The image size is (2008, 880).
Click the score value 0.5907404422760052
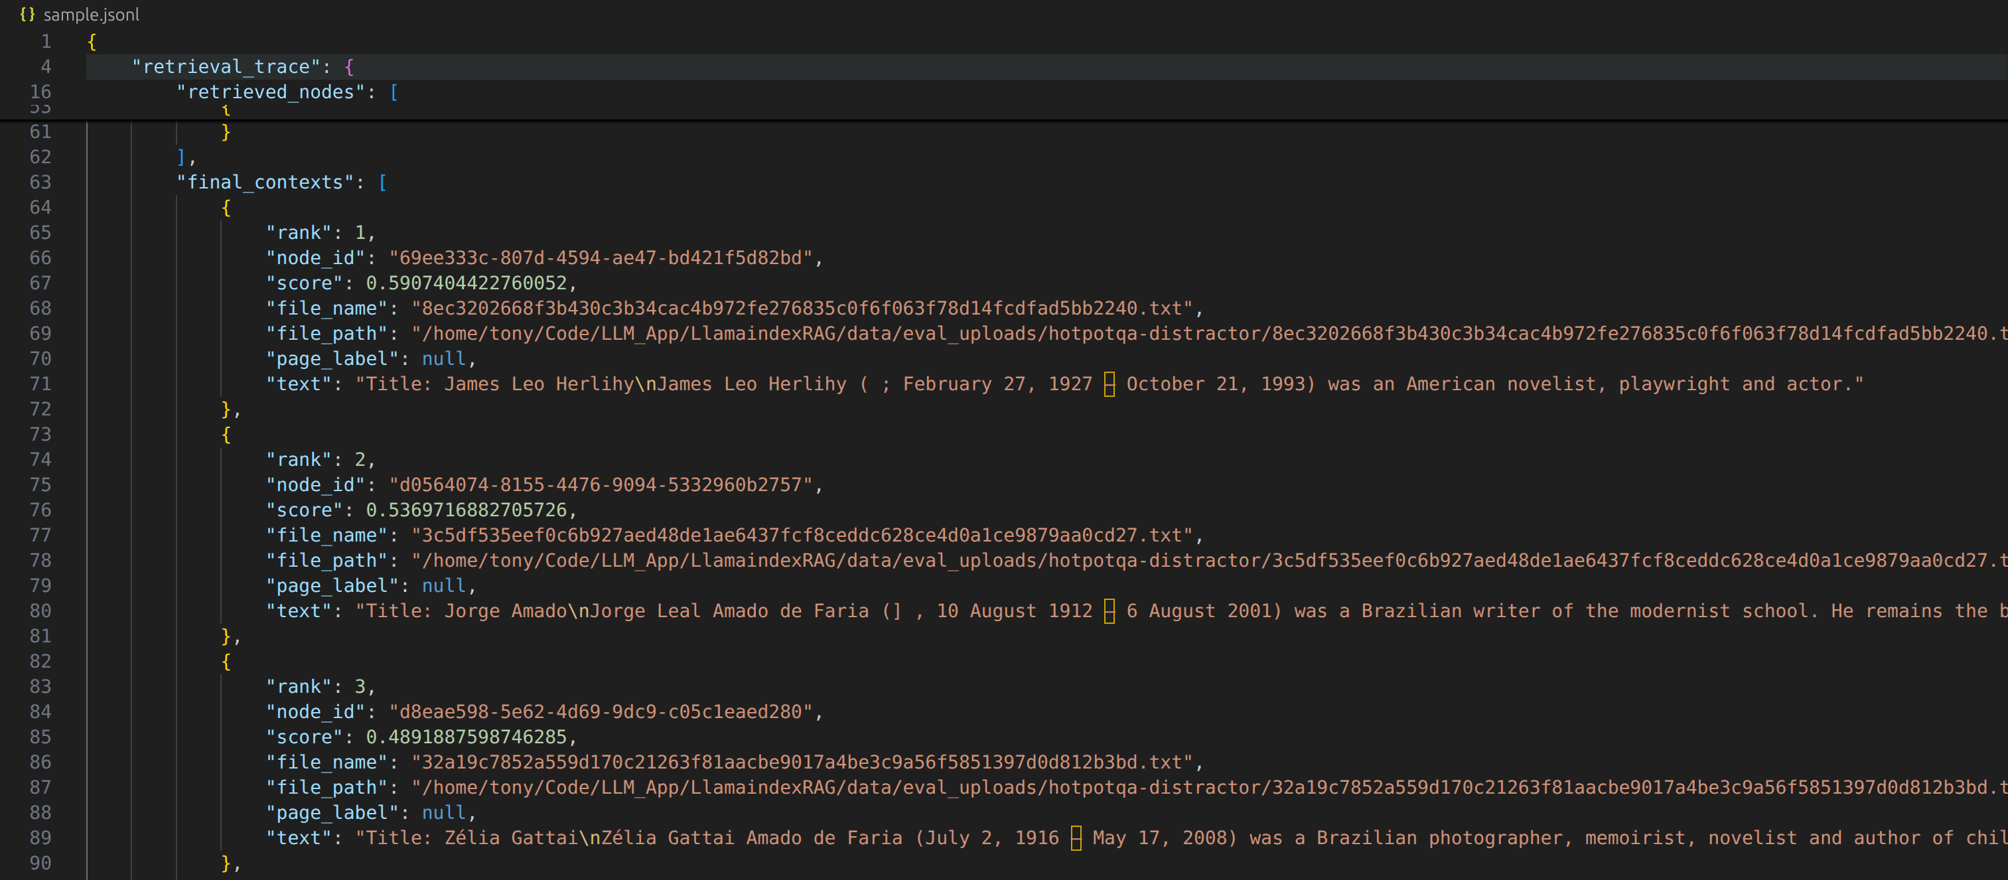pos(466,283)
